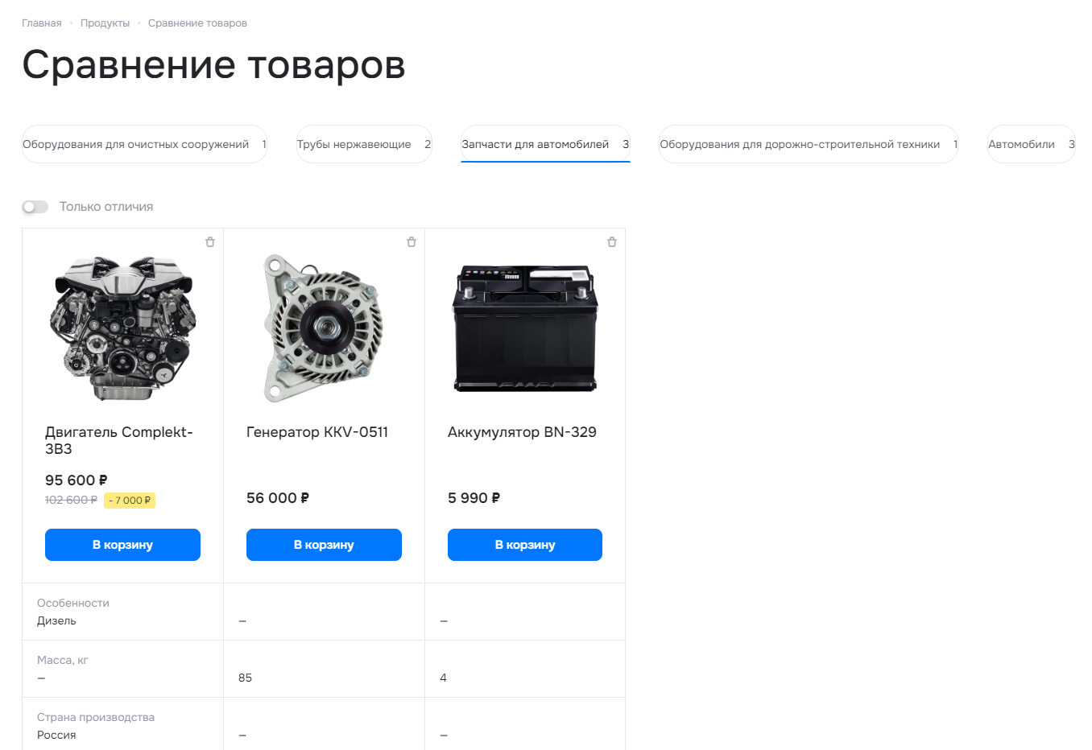
Task: Add Аккумулятор BN-329 to cart
Action: (x=525, y=545)
